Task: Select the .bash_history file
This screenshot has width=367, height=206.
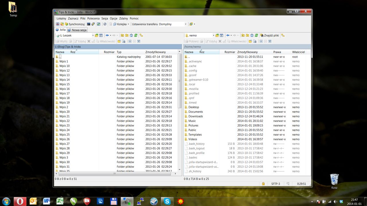Action: 196,144
